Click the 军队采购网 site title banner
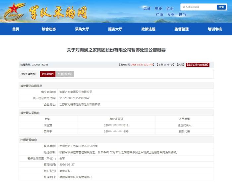This screenshot has width=232, height=183. [58, 13]
